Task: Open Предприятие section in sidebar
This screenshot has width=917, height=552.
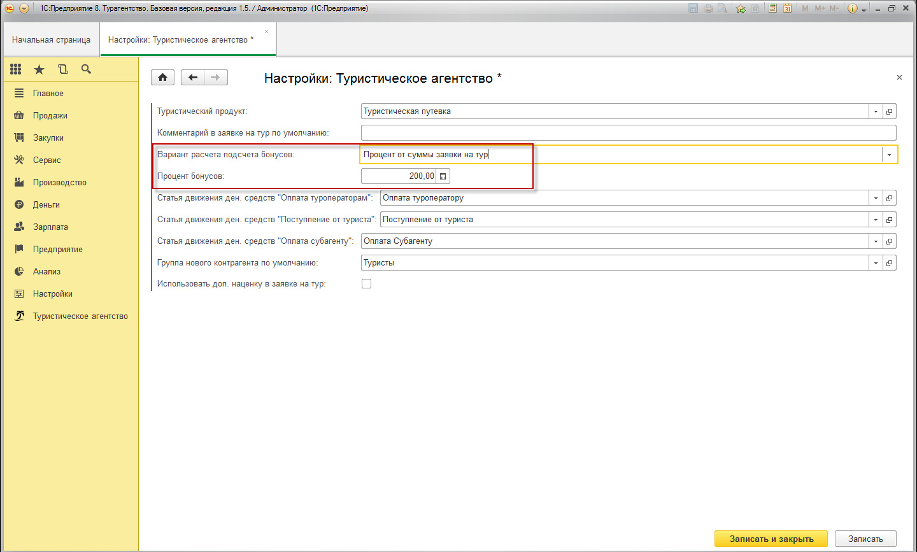Action: tap(71, 250)
